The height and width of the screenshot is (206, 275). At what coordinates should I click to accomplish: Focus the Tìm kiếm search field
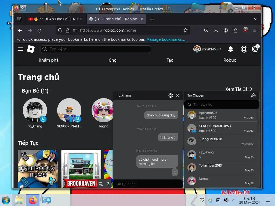point(96,49)
